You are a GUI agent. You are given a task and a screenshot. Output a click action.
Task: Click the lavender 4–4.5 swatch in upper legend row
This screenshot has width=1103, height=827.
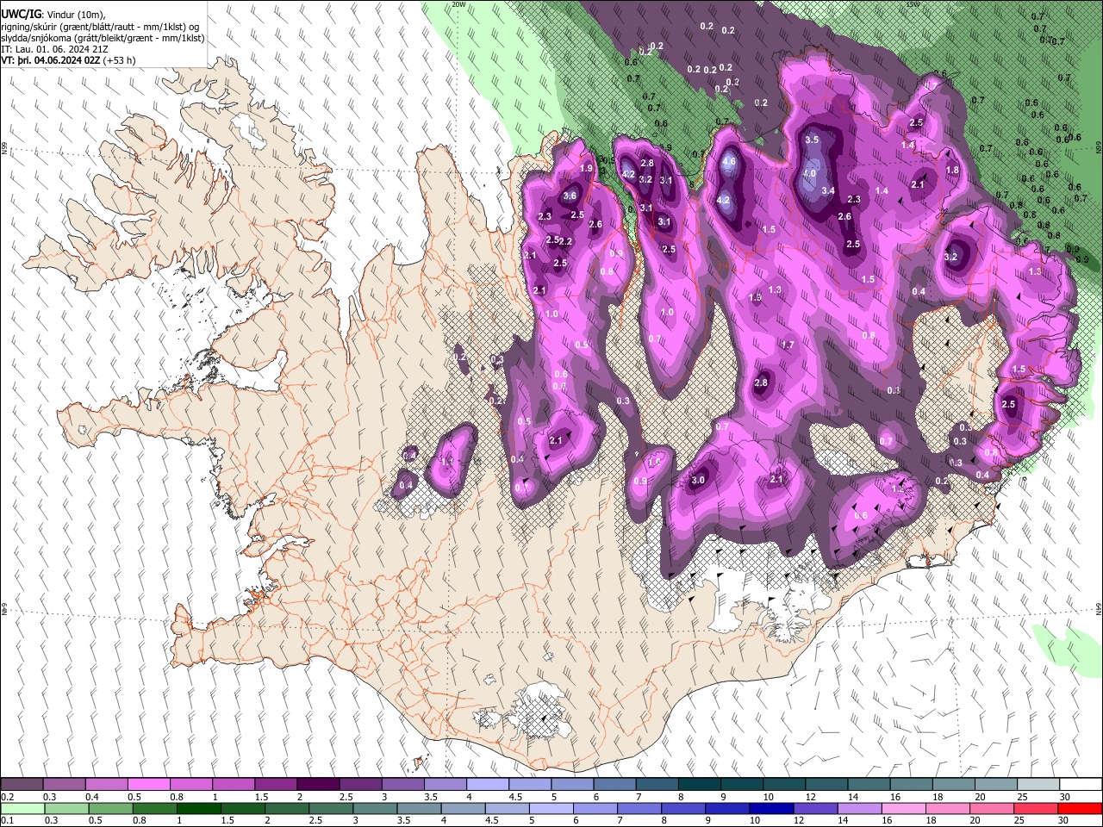487,785
